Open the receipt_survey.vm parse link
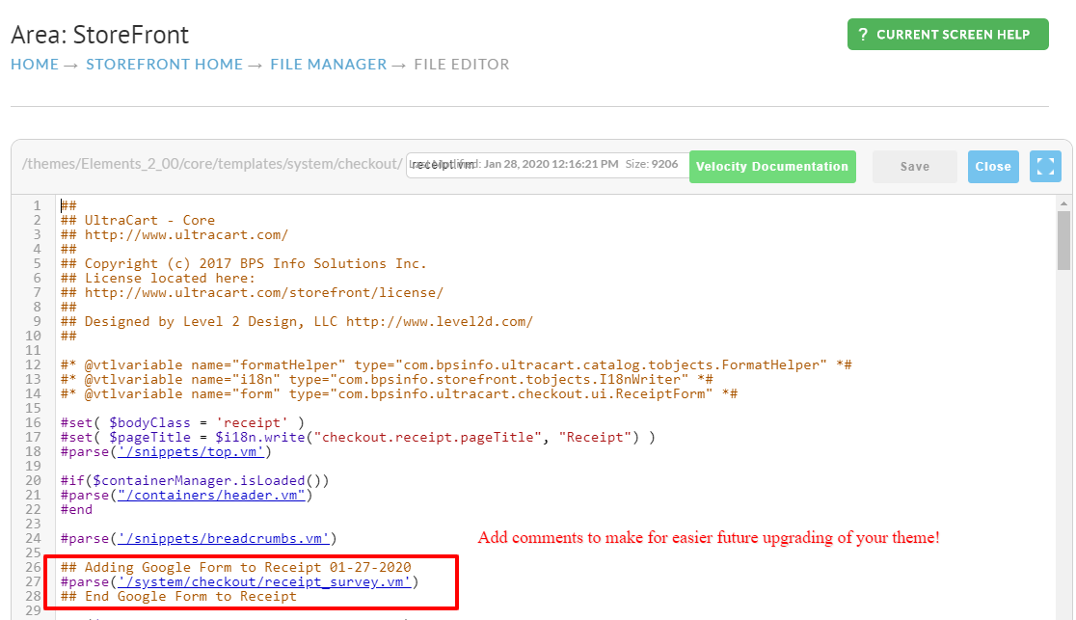 [x=264, y=581]
